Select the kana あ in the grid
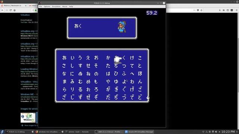The height and width of the screenshot is (134, 239). (64, 58)
